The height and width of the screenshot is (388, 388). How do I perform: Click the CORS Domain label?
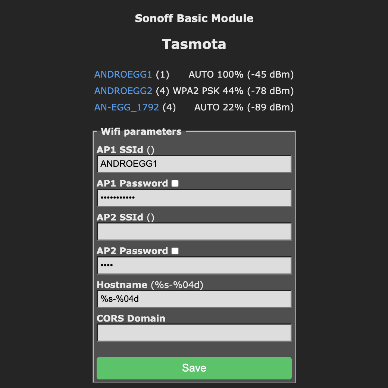131,319
